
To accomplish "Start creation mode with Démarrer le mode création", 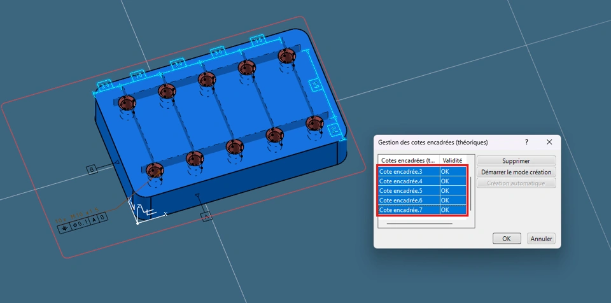I will pos(516,172).
